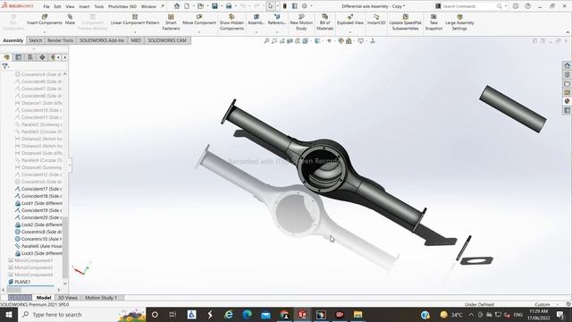Screen dimensions: 572x322
Task: Click the Open document icon
Action: point(200,6)
